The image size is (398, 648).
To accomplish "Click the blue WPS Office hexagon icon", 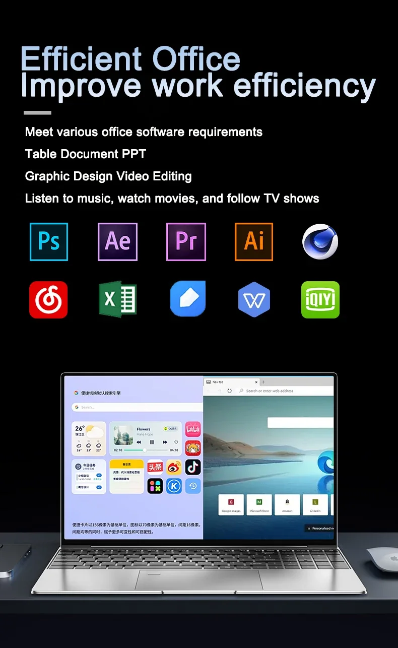I will point(254,300).
